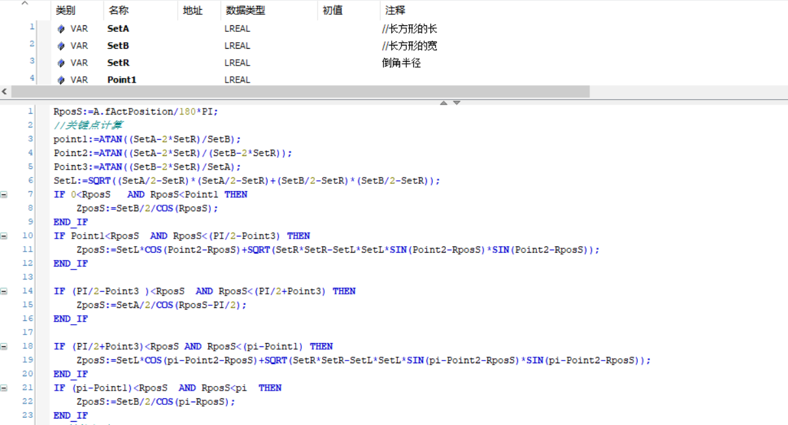Click the splitter up-arrow above the code
Viewport: 788px width, 425px height.
click(x=443, y=103)
